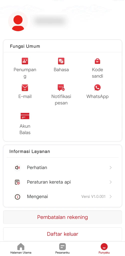Image resolution: width=125 pixels, height=256 pixels.
Task: Select the E-mail envelope icon
Action: pyautogui.click(x=25, y=88)
